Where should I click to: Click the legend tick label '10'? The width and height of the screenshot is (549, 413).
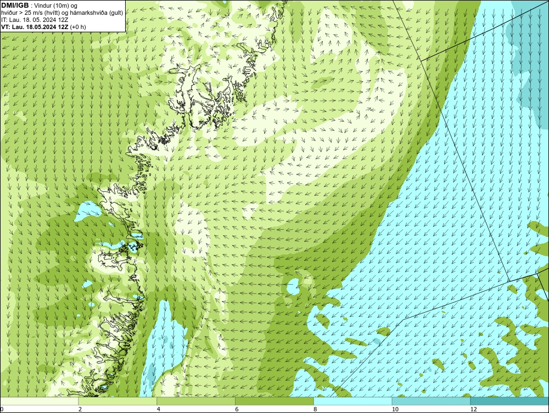click(x=395, y=409)
